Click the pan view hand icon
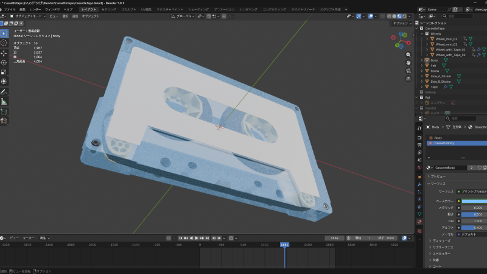Screen dimensions: 487x274 pyautogui.click(x=408, y=62)
